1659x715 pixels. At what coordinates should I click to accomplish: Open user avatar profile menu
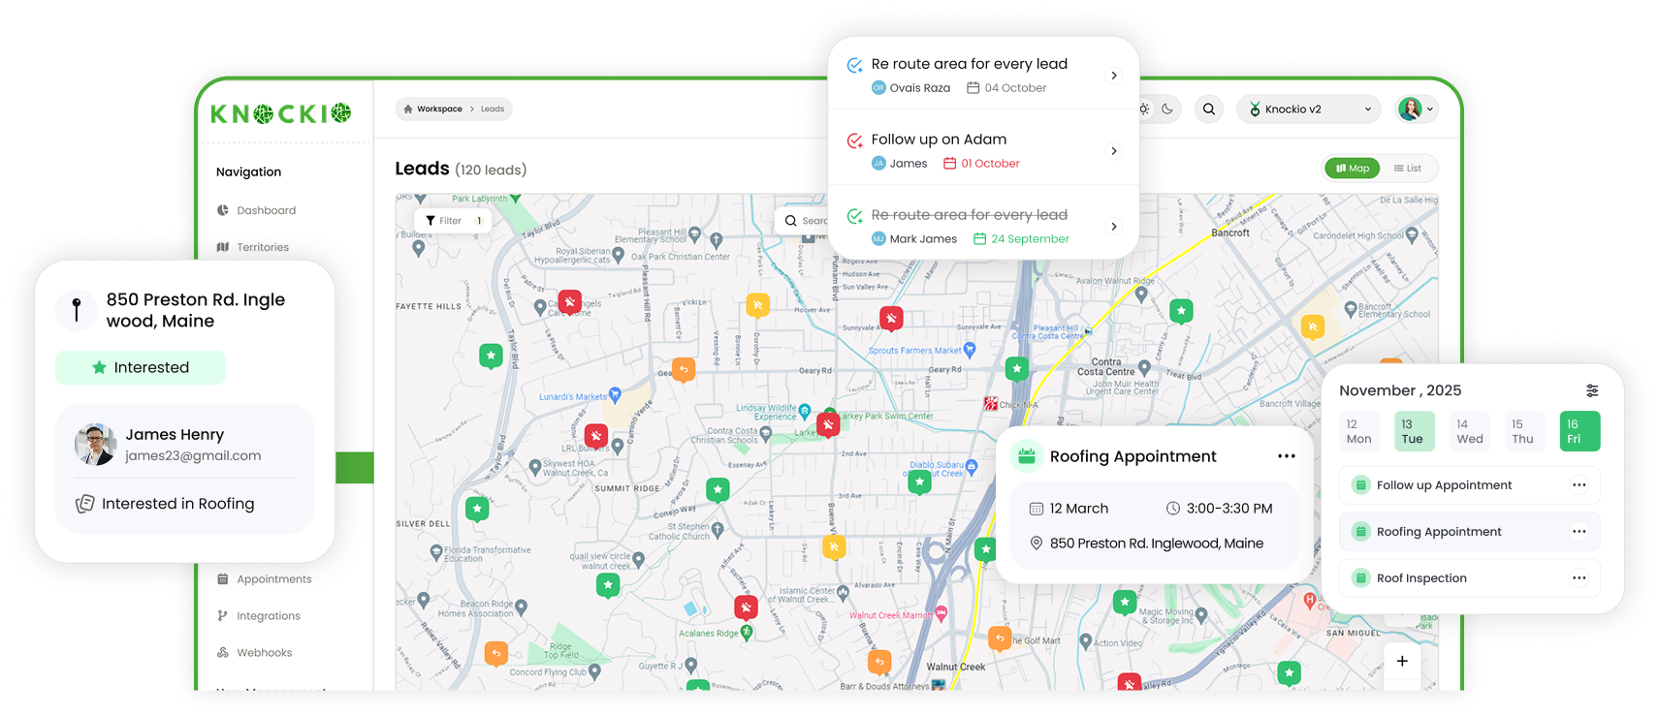click(1415, 109)
